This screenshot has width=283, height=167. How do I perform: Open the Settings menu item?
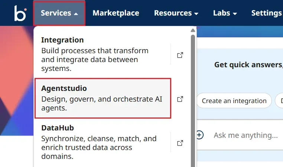(x=266, y=13)
